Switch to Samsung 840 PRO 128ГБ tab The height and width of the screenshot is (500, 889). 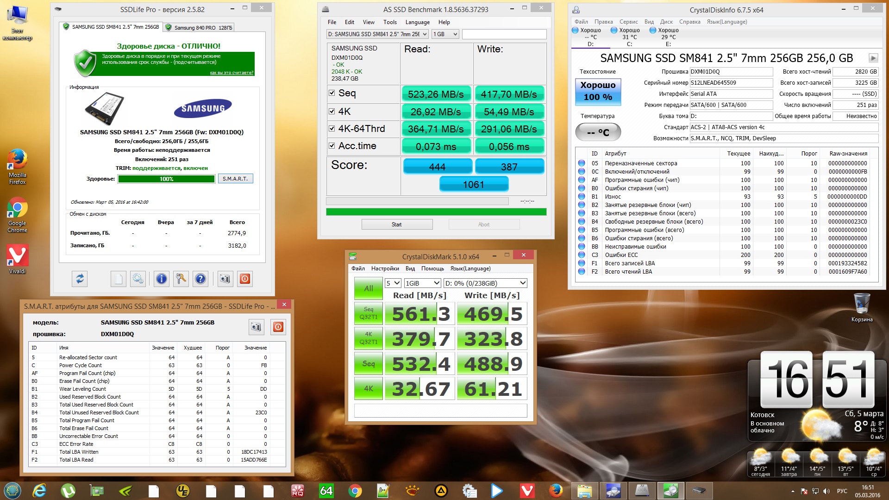200,27
